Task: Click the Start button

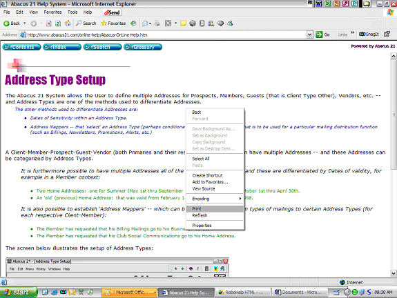Action: point(19,292)
